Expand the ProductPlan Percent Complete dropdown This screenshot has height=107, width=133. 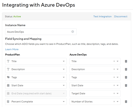coord(36,101)
